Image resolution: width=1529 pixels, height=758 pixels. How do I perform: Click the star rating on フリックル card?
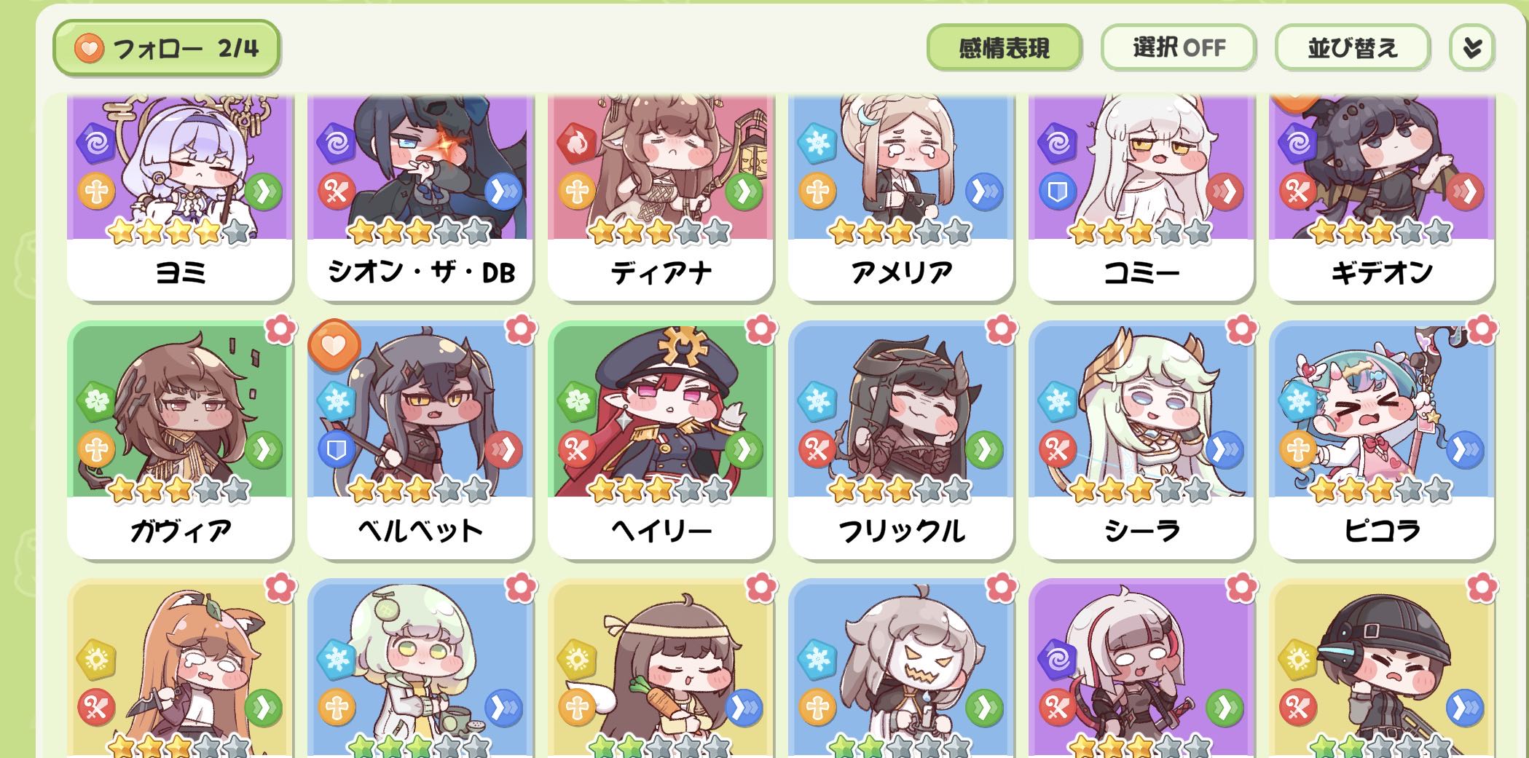click(900, 490)
